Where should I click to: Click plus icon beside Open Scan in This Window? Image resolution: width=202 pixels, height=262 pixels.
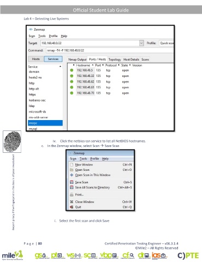[72, 175]
